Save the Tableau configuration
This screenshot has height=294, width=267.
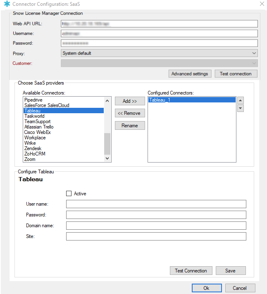(230, 271)
